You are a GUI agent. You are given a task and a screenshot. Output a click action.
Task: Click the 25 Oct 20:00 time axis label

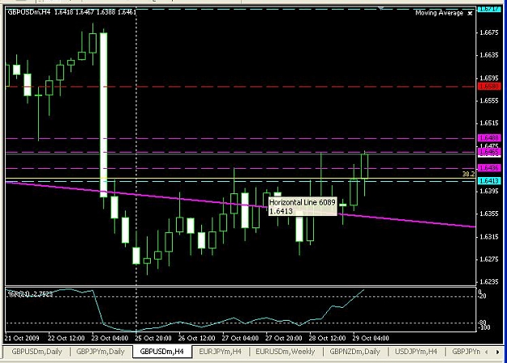tap(153, 338)
